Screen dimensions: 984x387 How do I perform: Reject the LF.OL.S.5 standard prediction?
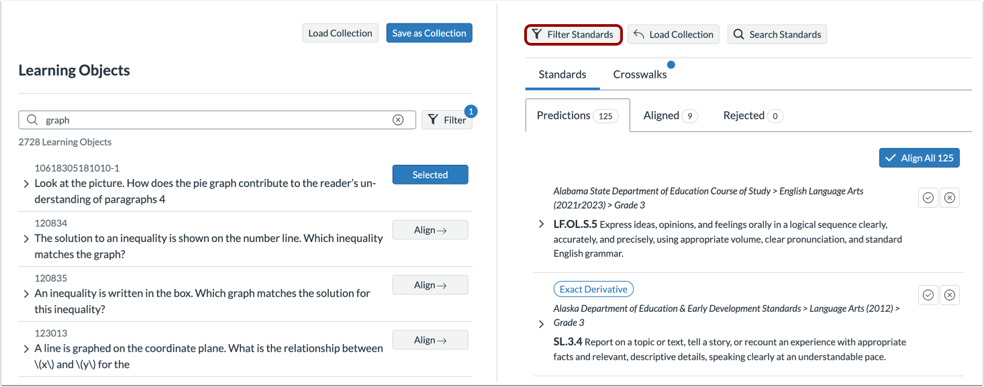coord(949,198)
